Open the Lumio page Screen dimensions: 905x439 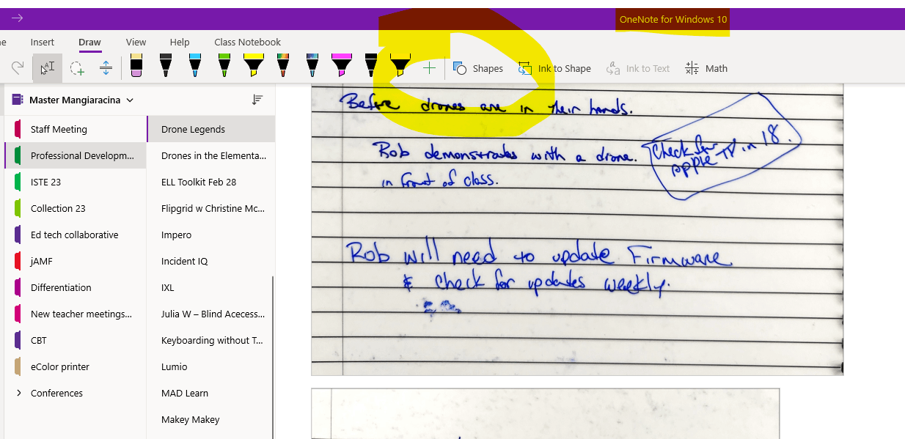(x=210, y=366)
